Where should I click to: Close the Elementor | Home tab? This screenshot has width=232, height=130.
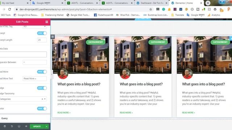[201, 3]
